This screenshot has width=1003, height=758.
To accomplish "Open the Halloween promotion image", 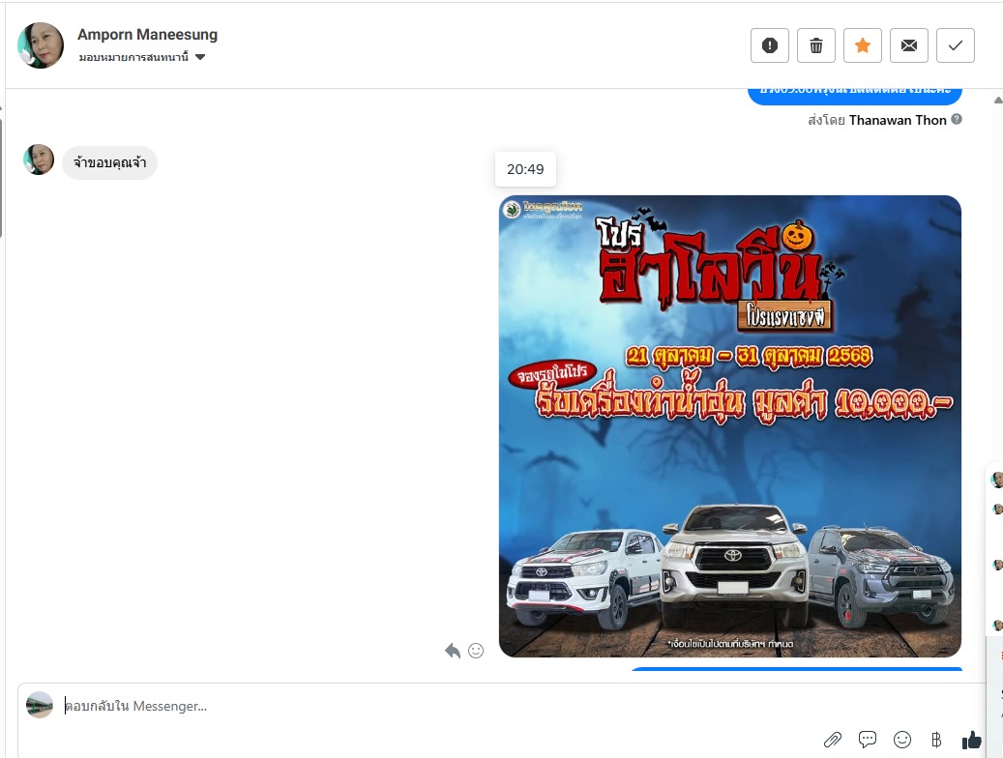I will pyautogui.click(x=730, y=426).
